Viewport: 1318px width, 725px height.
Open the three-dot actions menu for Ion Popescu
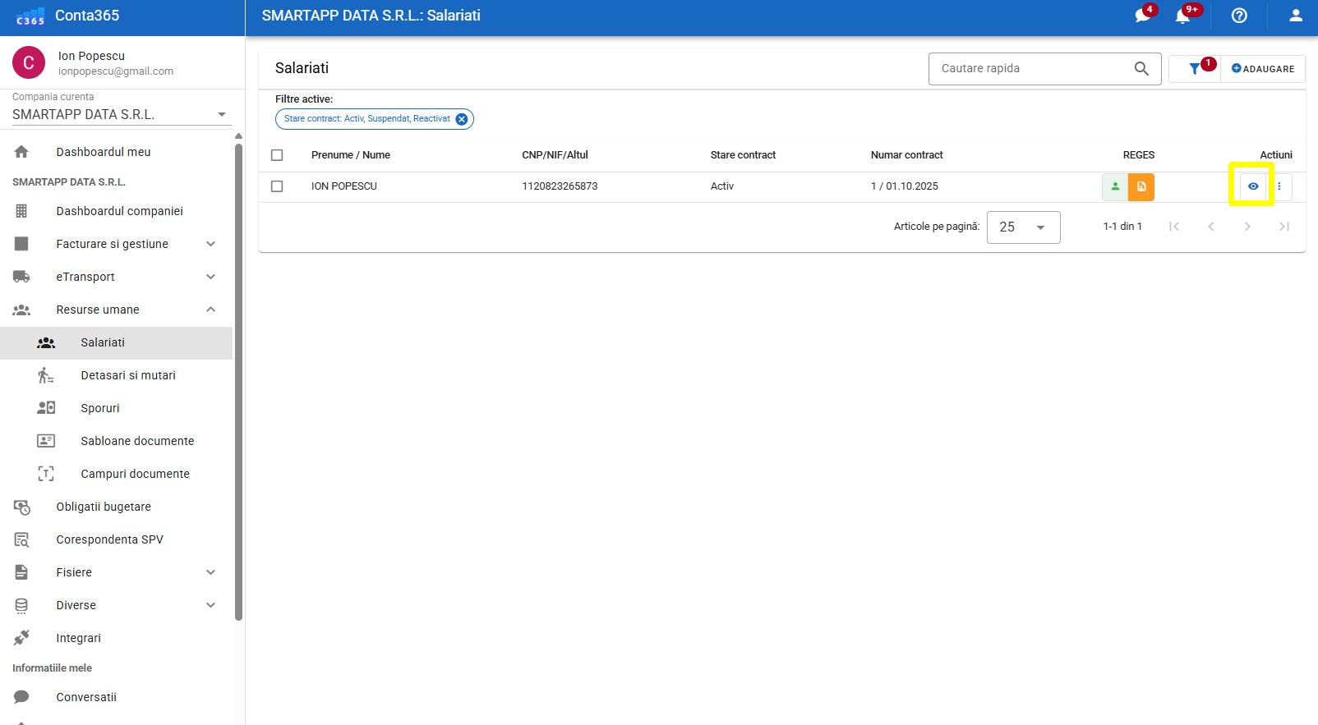point(1279,187)
